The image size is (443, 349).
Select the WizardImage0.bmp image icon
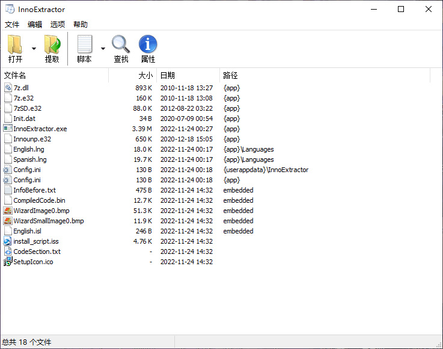pyautogui.click(x=8, y=211)
